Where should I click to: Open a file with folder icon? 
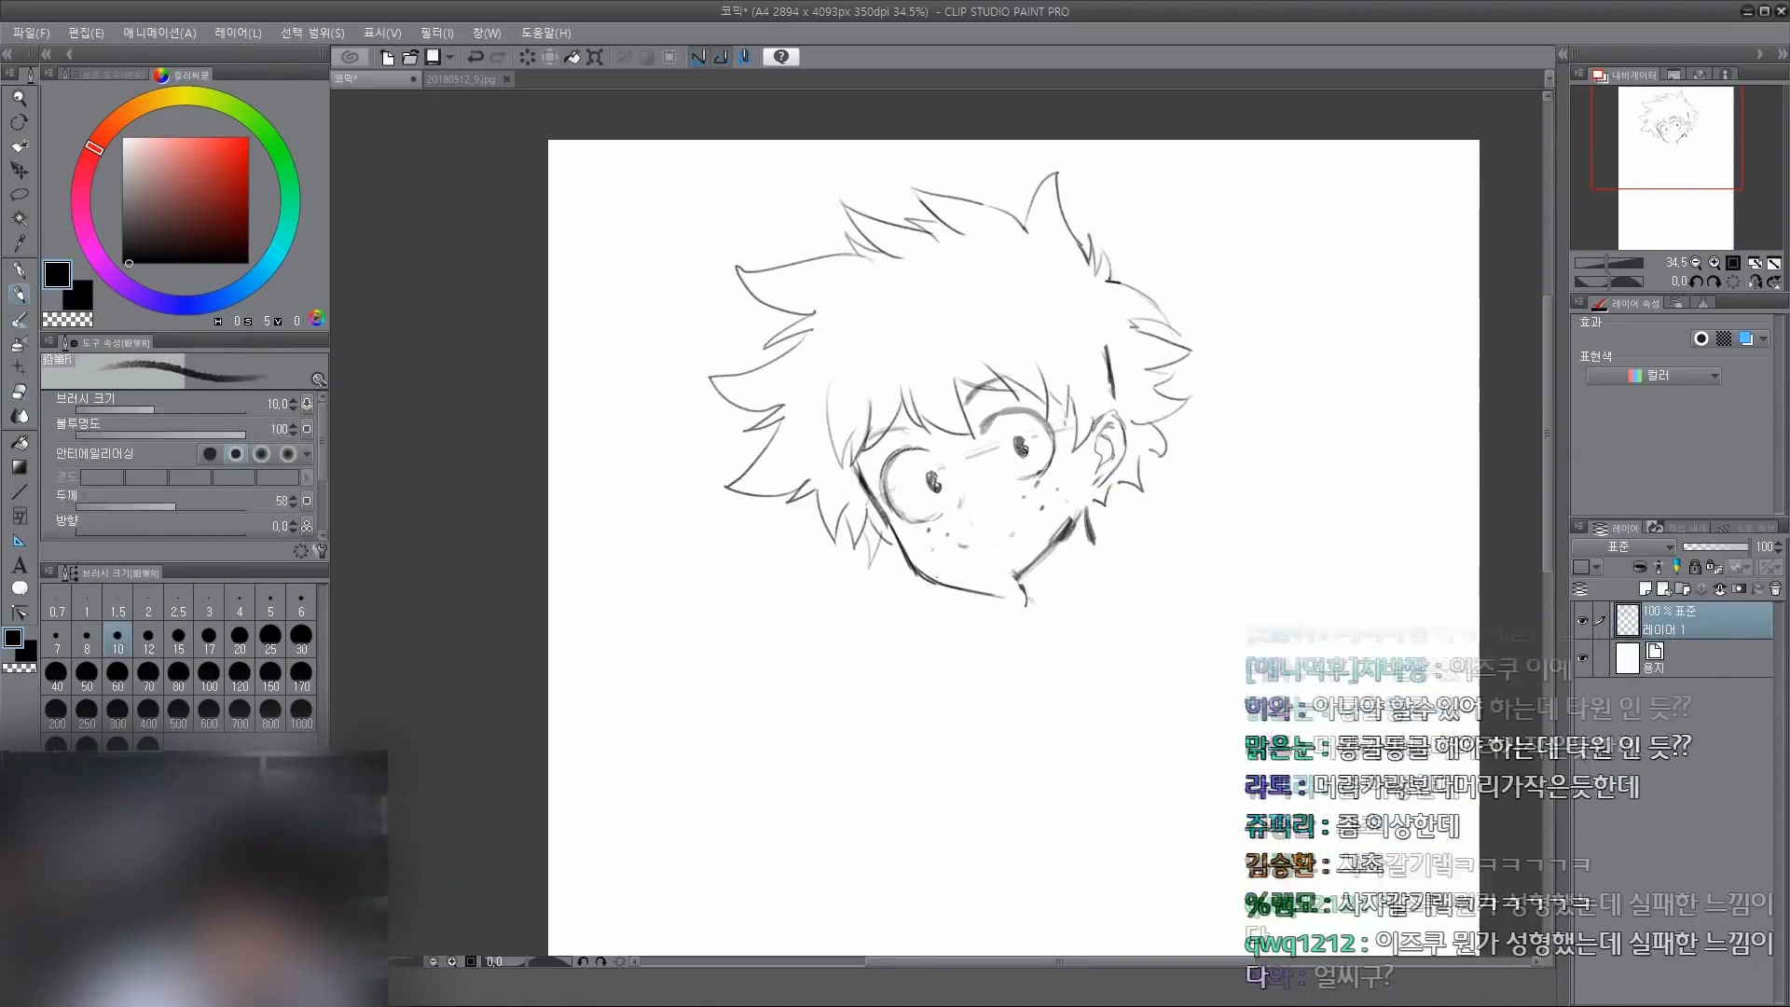pyautogui.click(x=410, y=57)
